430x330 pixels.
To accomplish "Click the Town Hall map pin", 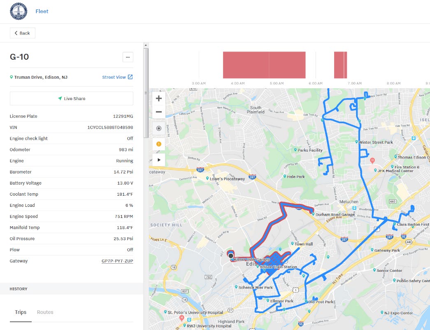I will click(292, 243).
